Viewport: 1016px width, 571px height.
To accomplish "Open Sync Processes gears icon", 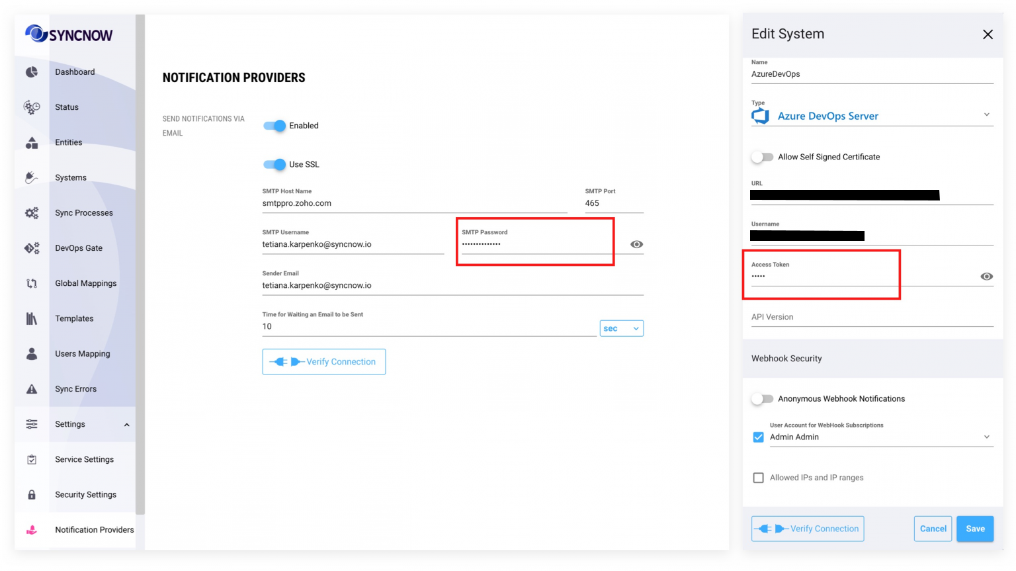I will [32, 213].
